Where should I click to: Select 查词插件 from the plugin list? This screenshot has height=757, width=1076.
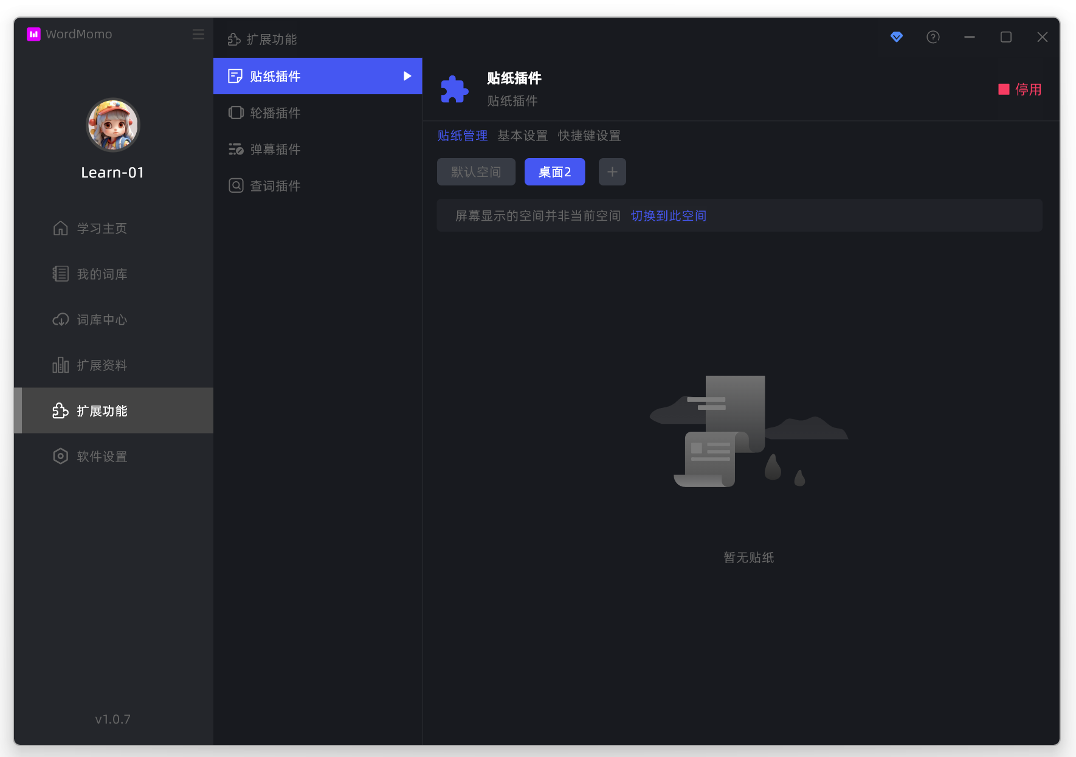pyautogui.click(x=275, y=186)
